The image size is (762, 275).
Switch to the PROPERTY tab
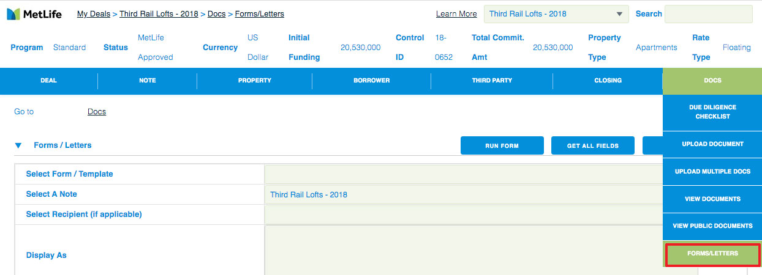tap(255, 81)
